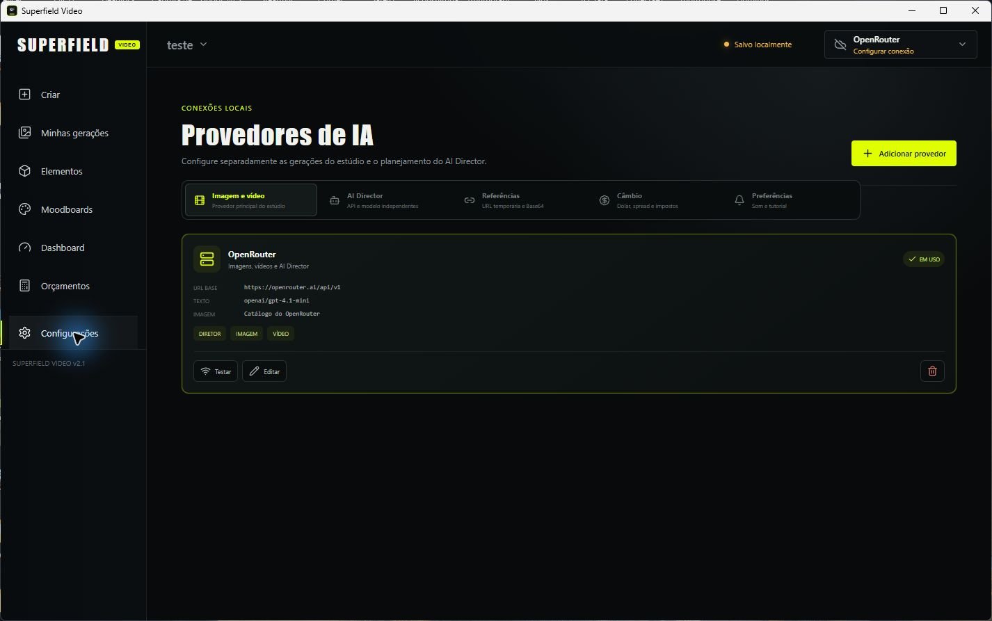Click the model text openai/gpt-4.1-mini
This screenshot has width=992, height=621.
pyautogui.click(x=277, y=300)
